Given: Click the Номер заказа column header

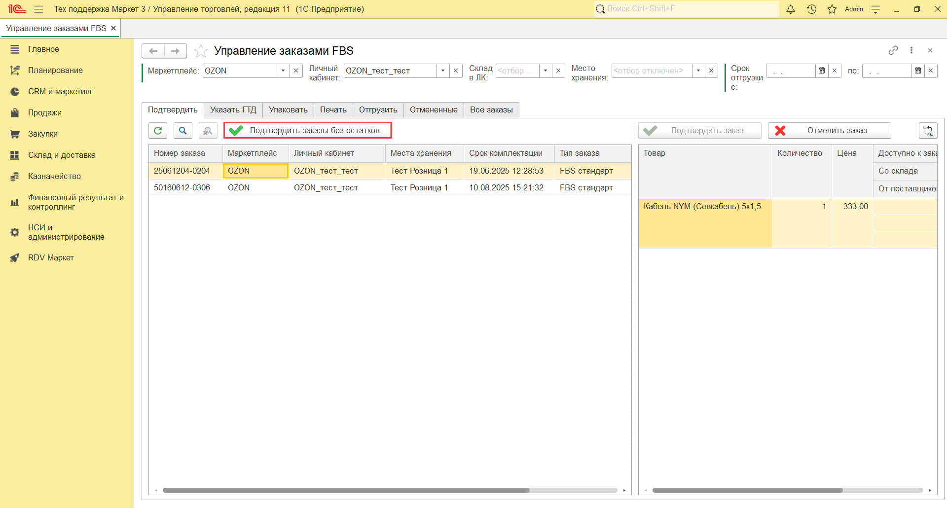Looking at the screenshot, I should (x=185, y=153).
